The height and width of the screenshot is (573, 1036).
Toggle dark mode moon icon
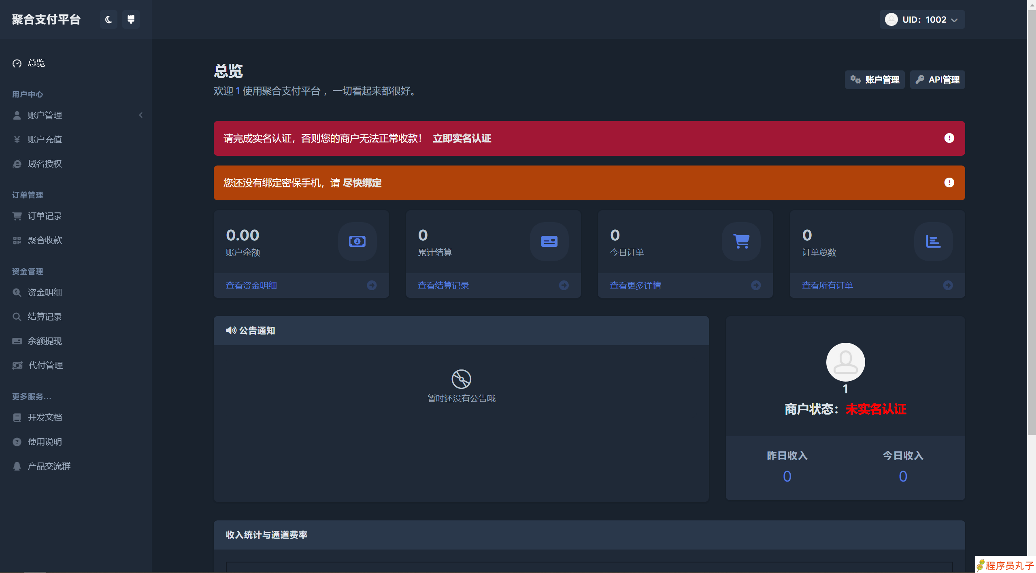(108, 19)
